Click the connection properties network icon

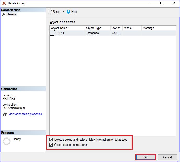4,114
